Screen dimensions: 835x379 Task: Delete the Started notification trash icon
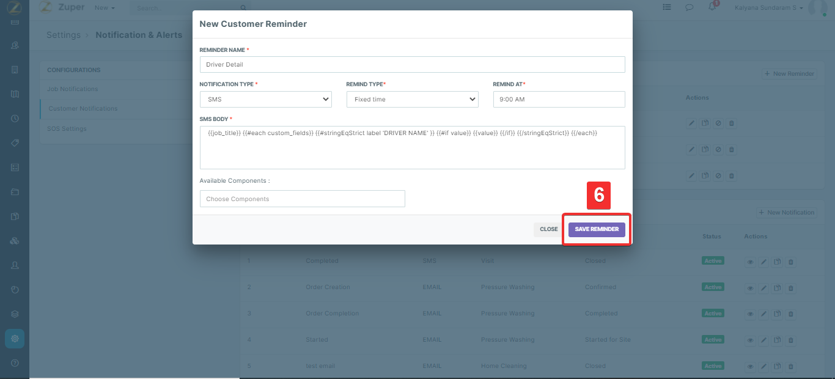click(790, 341)
